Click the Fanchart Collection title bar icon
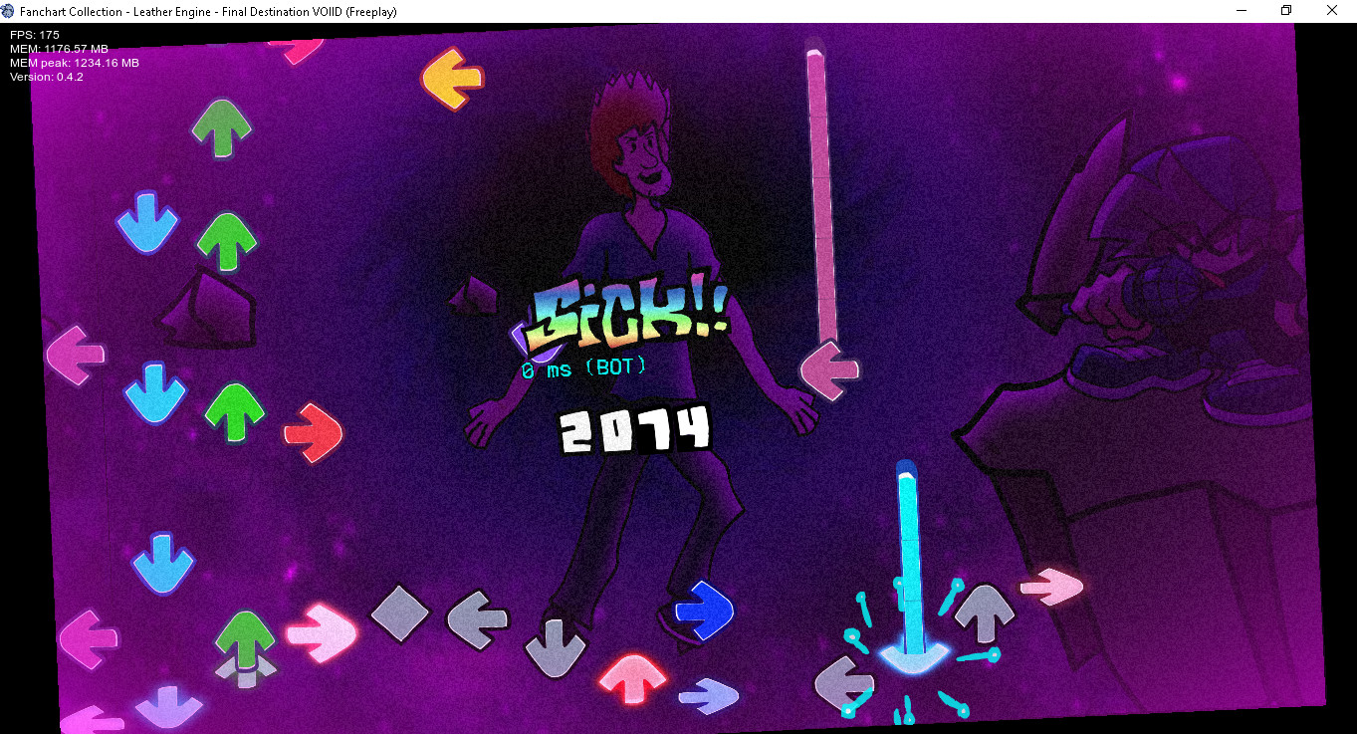Viewport: 1357px width, 734px height. [x=8, y=11]
